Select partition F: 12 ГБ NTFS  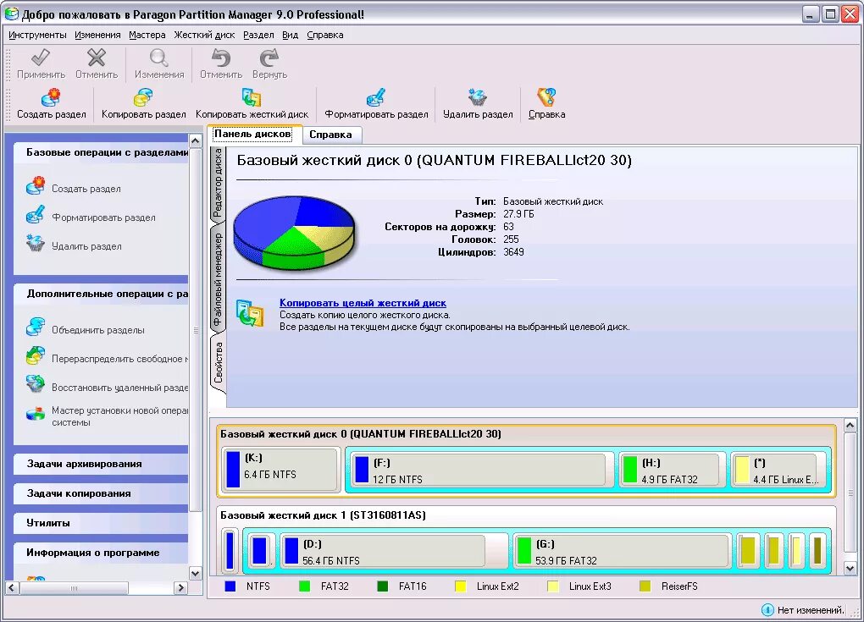[x=483, y=471]
